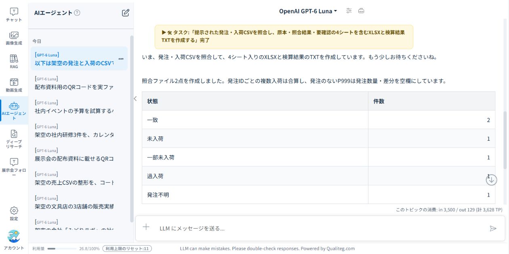Viewport: 509px width, 254px height.
Task: Create a new agent chat with the compose icon
Action: tap(126, 12)
